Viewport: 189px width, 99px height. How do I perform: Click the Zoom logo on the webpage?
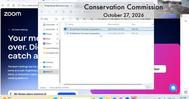13,14
